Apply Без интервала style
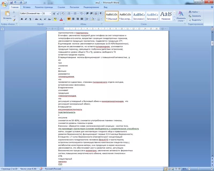 point(125,16)
